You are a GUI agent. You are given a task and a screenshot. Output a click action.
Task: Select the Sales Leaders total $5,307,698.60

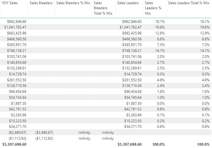[x=130, y=144]
